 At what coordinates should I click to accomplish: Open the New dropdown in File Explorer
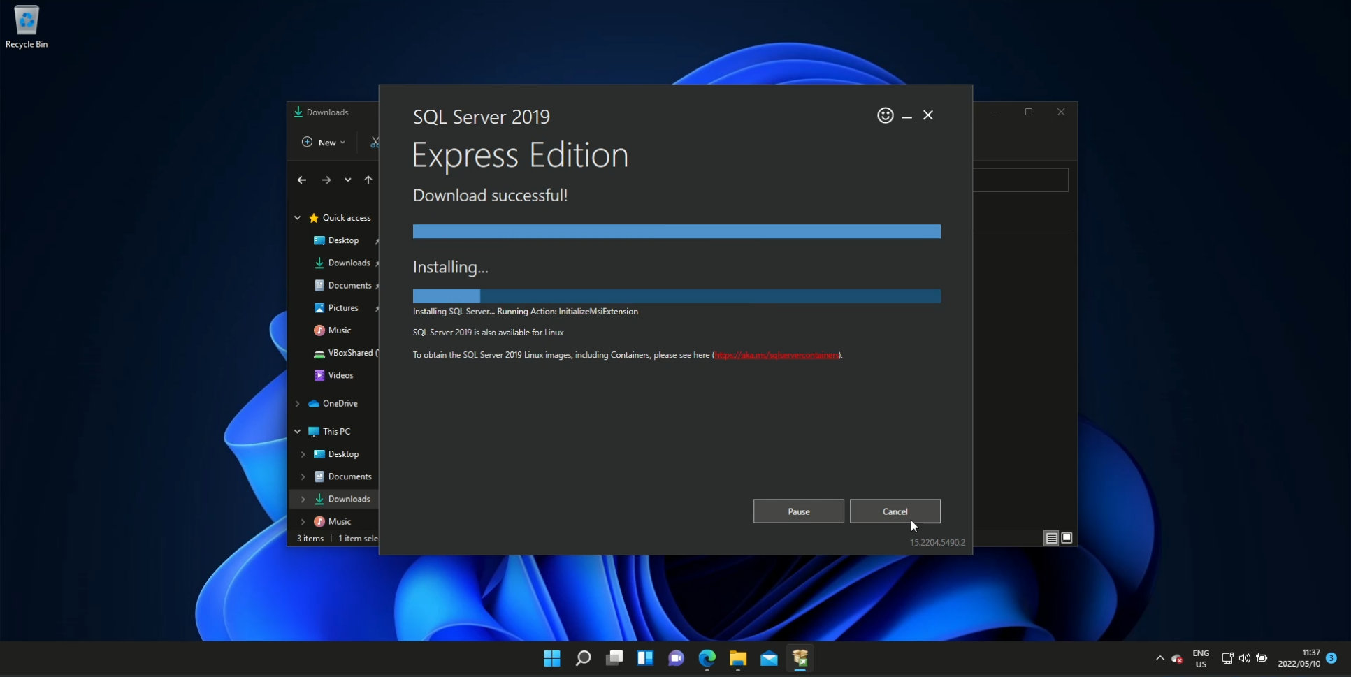tap(324, 143)
